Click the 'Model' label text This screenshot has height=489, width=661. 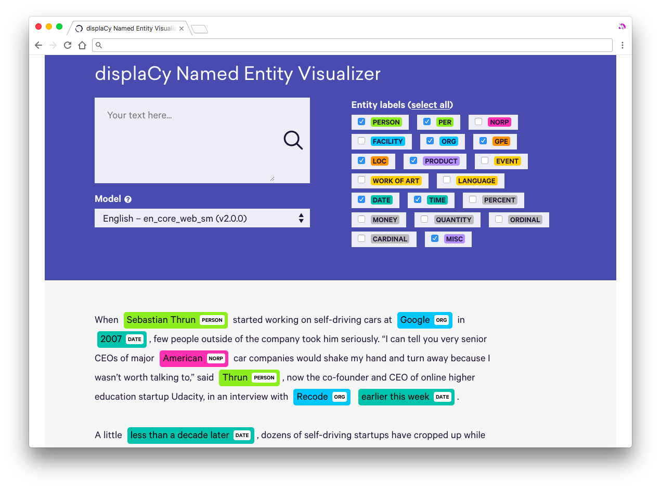click(108, 199)
